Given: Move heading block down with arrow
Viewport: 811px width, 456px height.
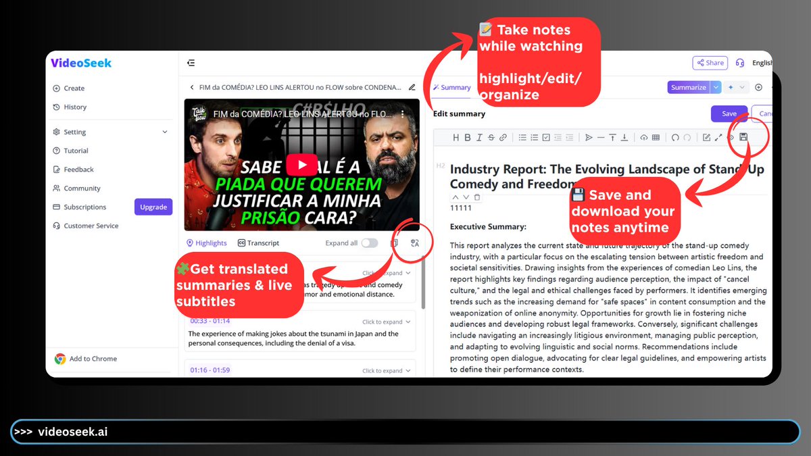Looking at the screenshot, I should pyautogui.click(x=466, y=197).
